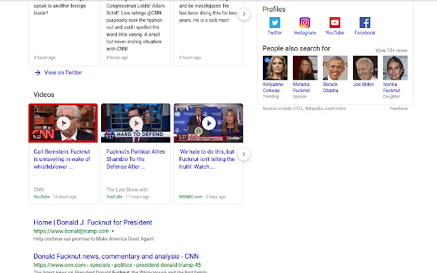Click the Twitter profile label
Viewport: 437px width, 273px height.
(x=274, y=33)
